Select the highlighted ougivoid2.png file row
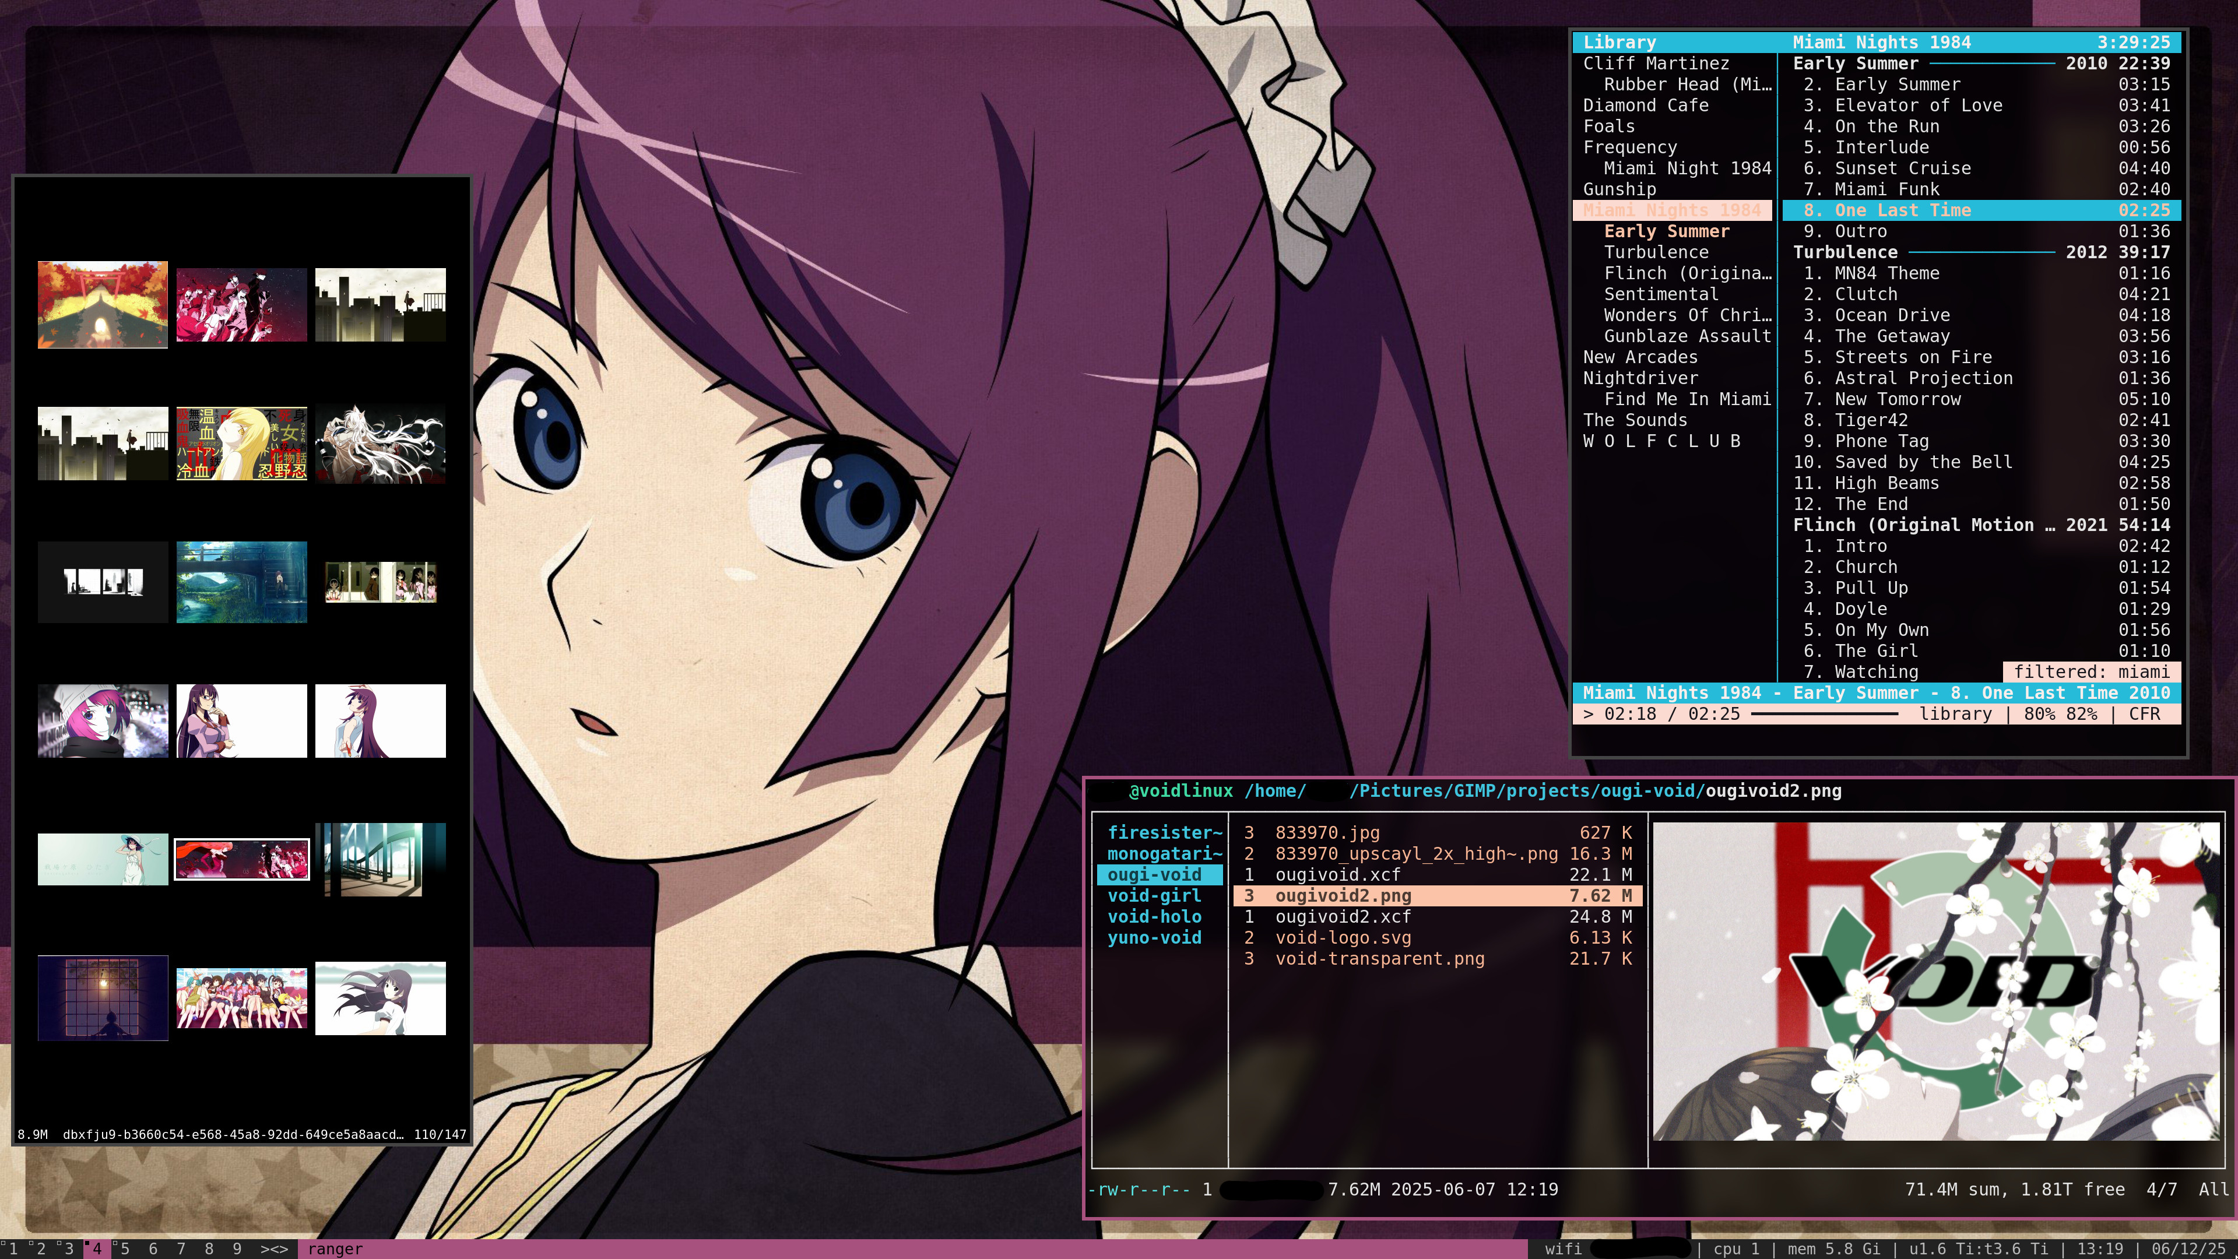Image resolution: width=2238 pixels, height=1259 pixels. pyautogui.click(x=1437, y=895)
